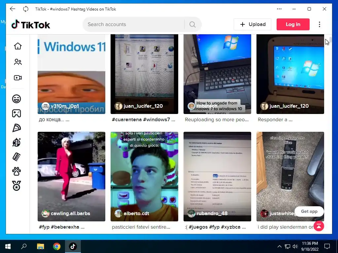
Task: Open the network tray icon
Action: point(287,246)
